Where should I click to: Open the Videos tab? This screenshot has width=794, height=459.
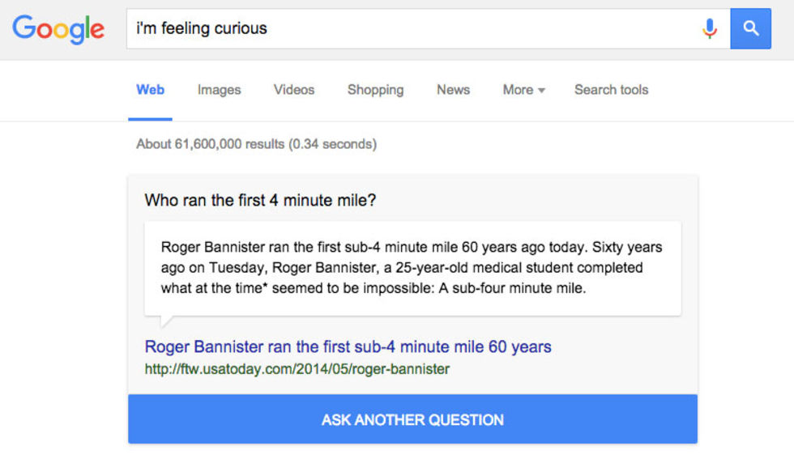pos(293,90)
